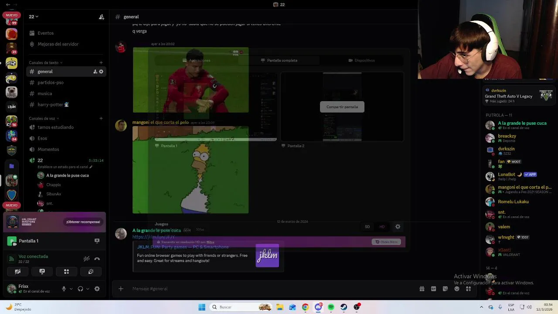
Task: Open user settings gear
Action: (x=97, y=289)
